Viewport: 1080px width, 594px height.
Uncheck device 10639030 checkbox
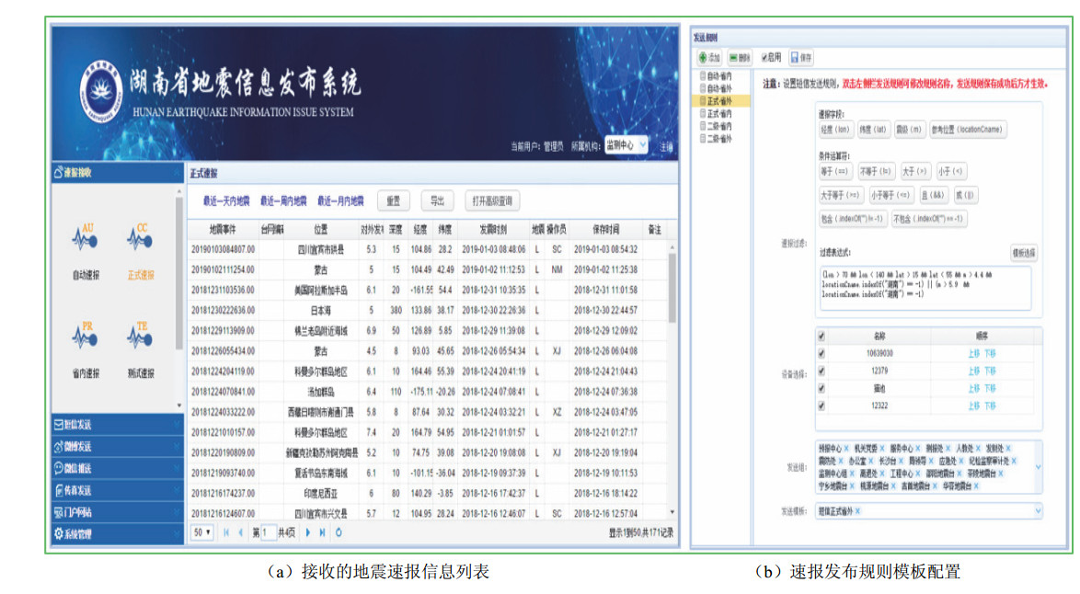click(821, 353)
